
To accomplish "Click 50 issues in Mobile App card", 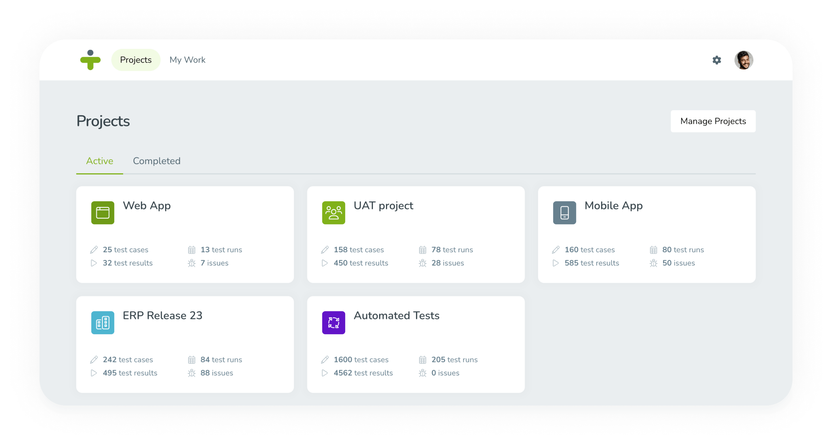I will click(678, 263).
